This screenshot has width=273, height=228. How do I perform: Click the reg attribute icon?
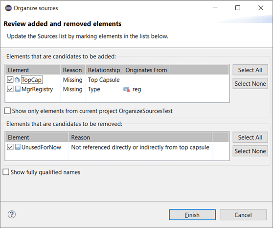[127, 90]
